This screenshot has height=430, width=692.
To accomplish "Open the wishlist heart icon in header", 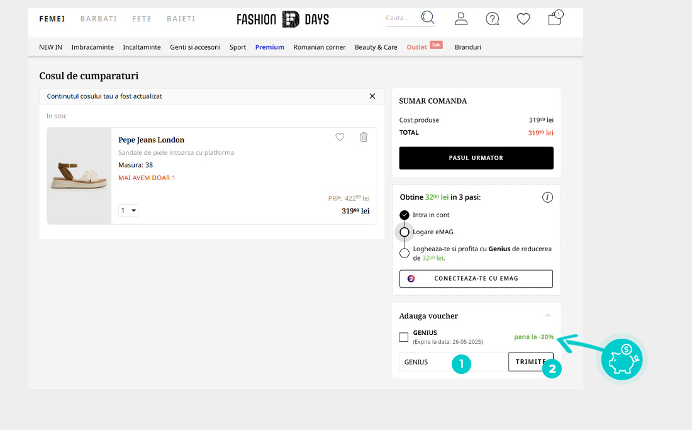I will point(523,19).
